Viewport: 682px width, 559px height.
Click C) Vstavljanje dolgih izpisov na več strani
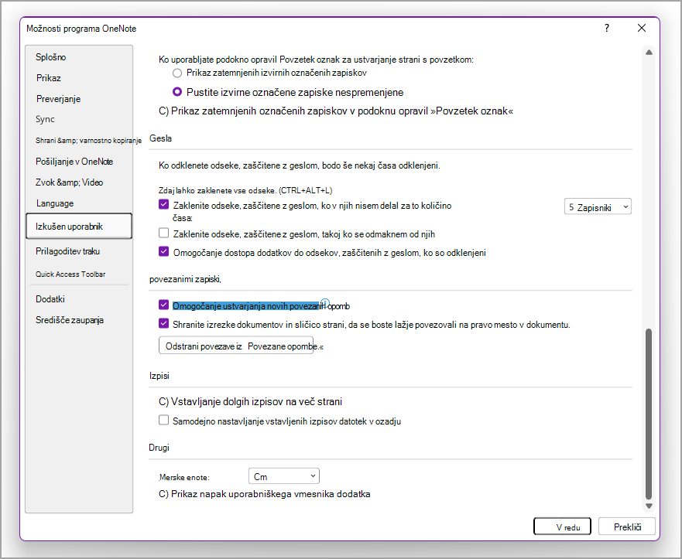point(250,401)
